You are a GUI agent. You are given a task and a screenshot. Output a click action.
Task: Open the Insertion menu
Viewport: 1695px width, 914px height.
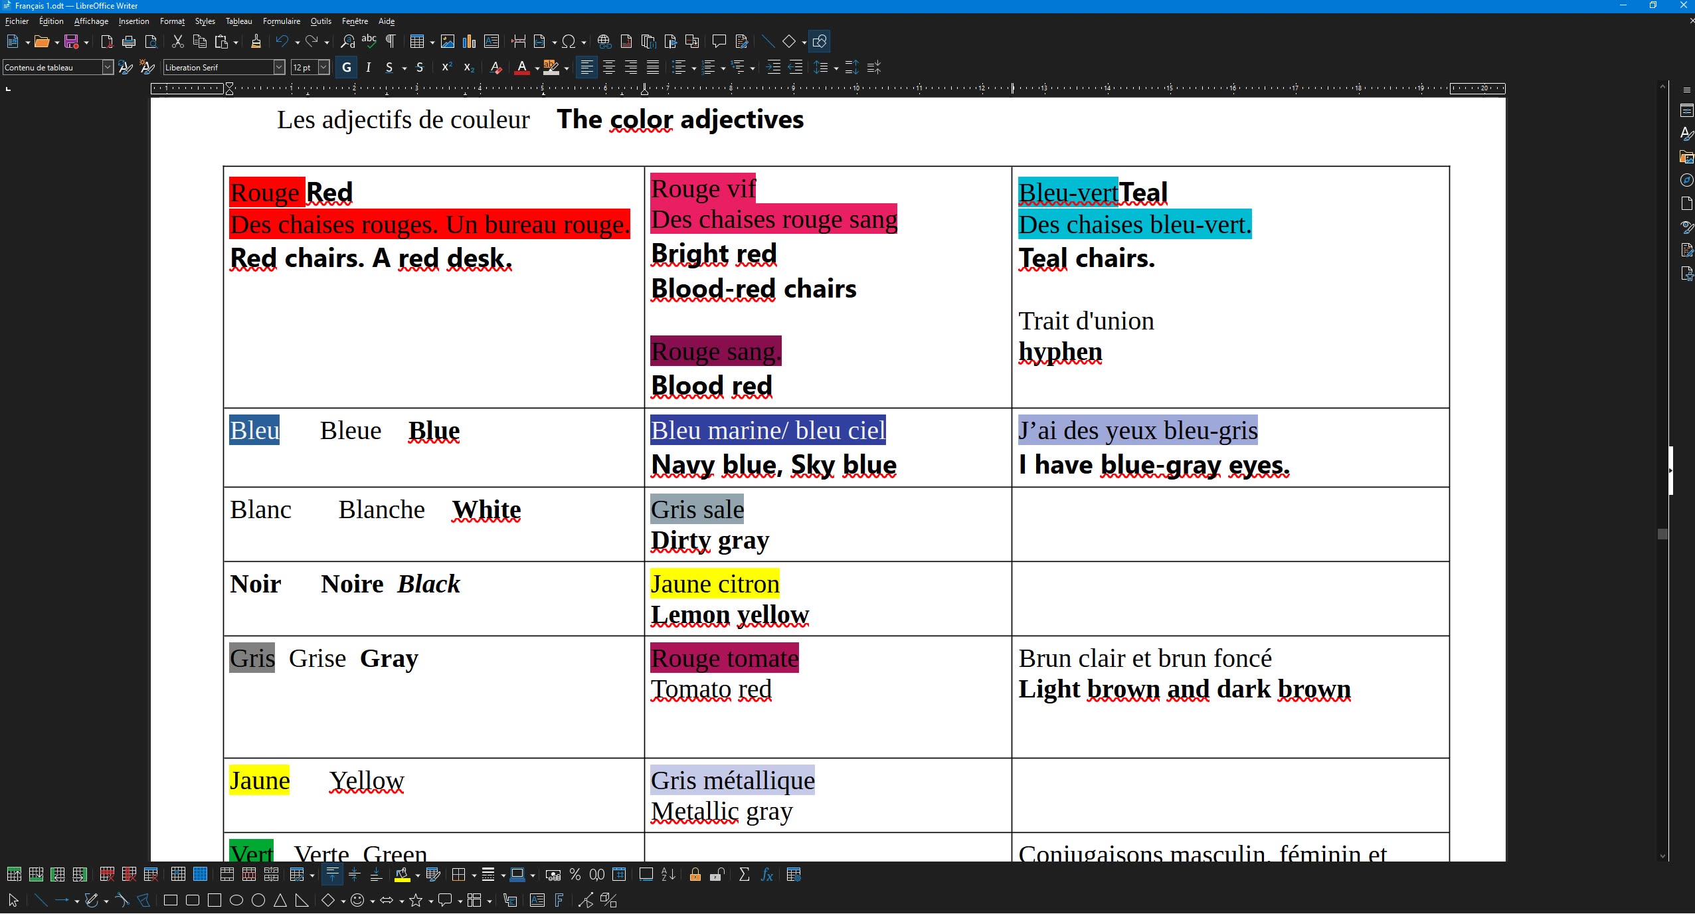[134, 21]
